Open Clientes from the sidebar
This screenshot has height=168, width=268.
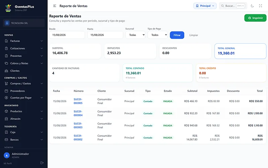pyautogui.click(x=23, y=71)
